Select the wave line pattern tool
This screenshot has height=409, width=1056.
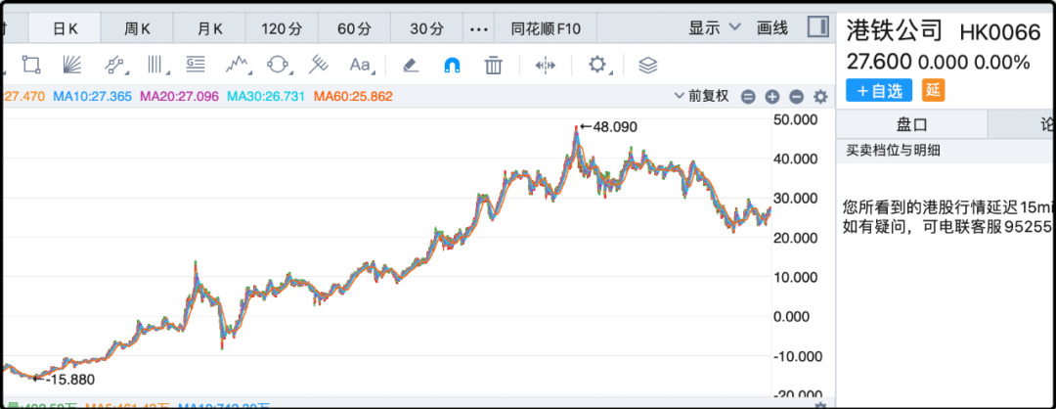click(x=236, y=66)
